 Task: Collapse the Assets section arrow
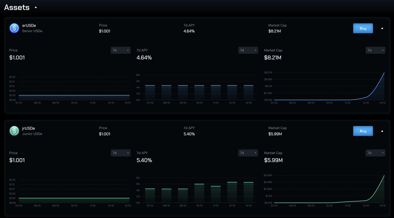point(36,7)
